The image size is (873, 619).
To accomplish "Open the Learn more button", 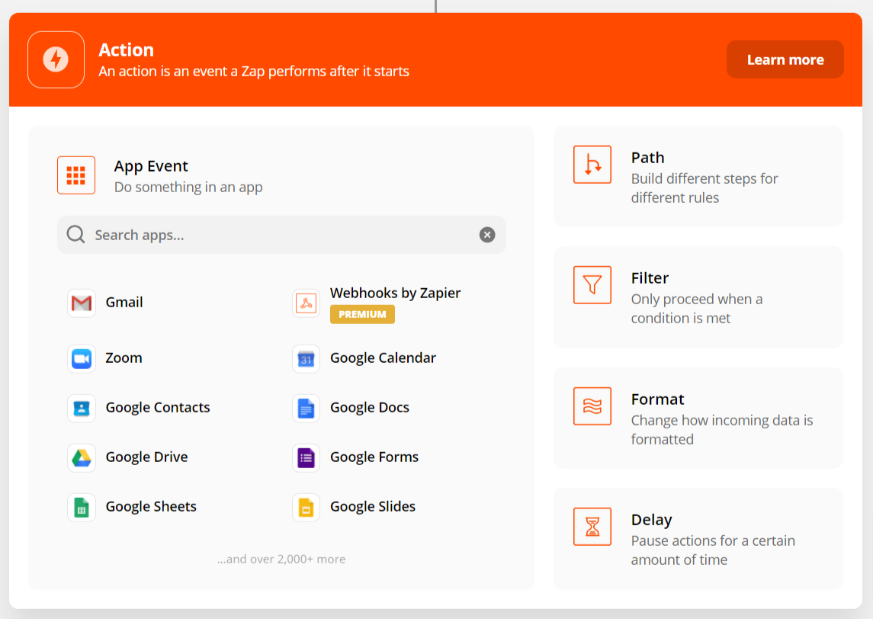I will coord(785,59).
